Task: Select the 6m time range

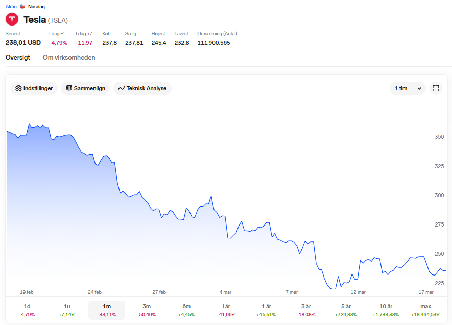Action: click(x=186, y=310)
